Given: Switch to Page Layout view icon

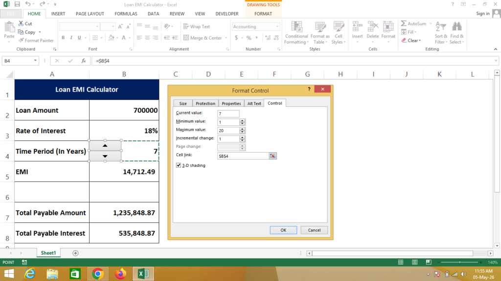Looking at the screenshot, I should click(415, 262).
